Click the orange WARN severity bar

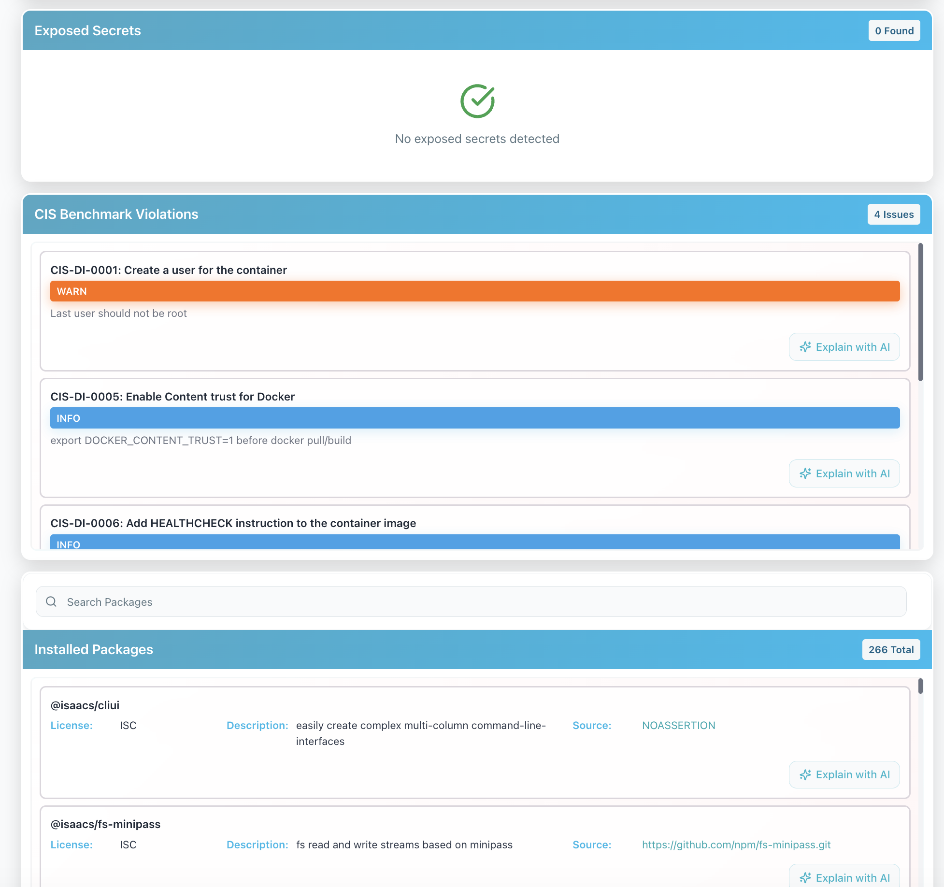474,291
